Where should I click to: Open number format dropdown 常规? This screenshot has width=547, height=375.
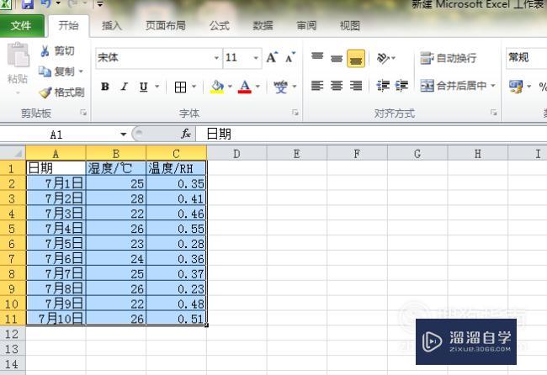[x=527, y=57]
